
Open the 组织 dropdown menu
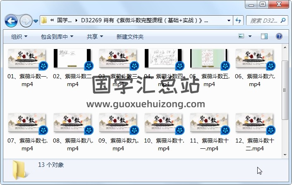[19, 37]
